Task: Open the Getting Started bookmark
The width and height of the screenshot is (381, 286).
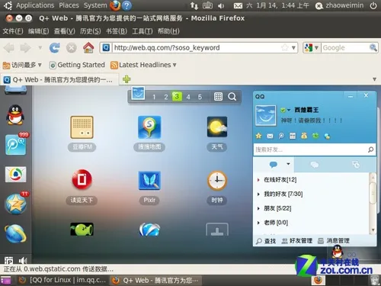Action: 77,65
